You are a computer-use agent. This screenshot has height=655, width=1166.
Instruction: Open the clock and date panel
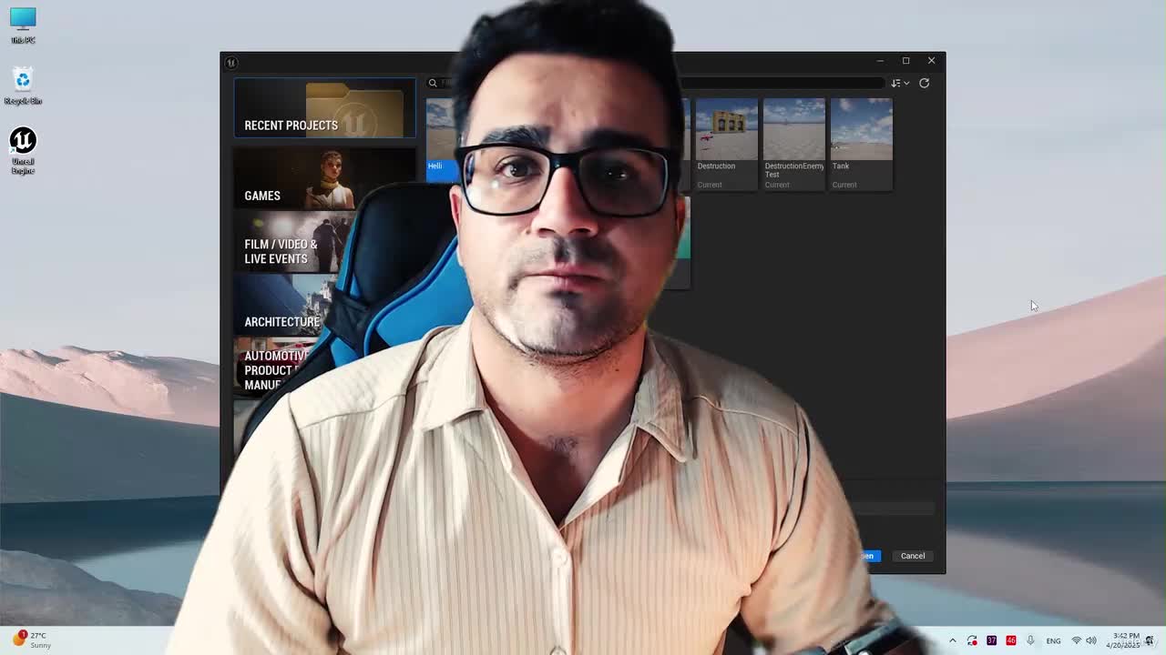tap(1123, 640)
